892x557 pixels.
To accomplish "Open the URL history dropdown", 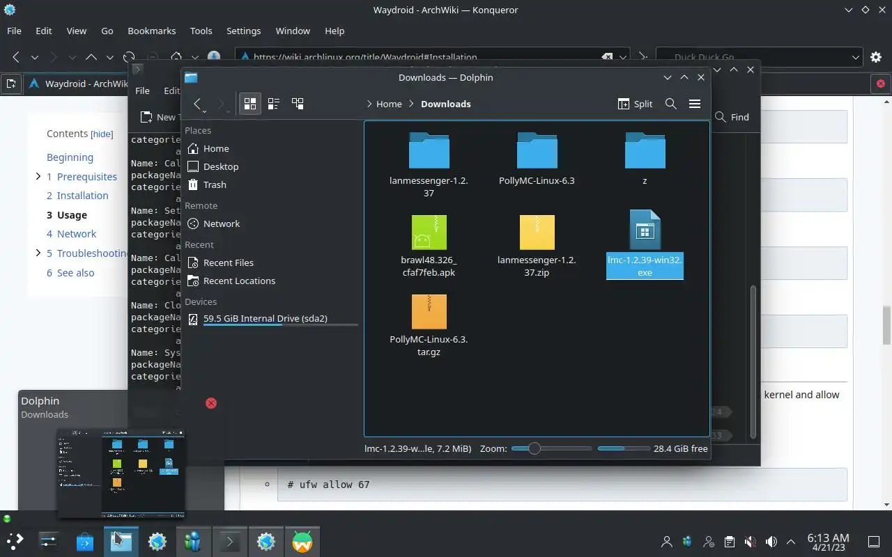I will point(624,57).
